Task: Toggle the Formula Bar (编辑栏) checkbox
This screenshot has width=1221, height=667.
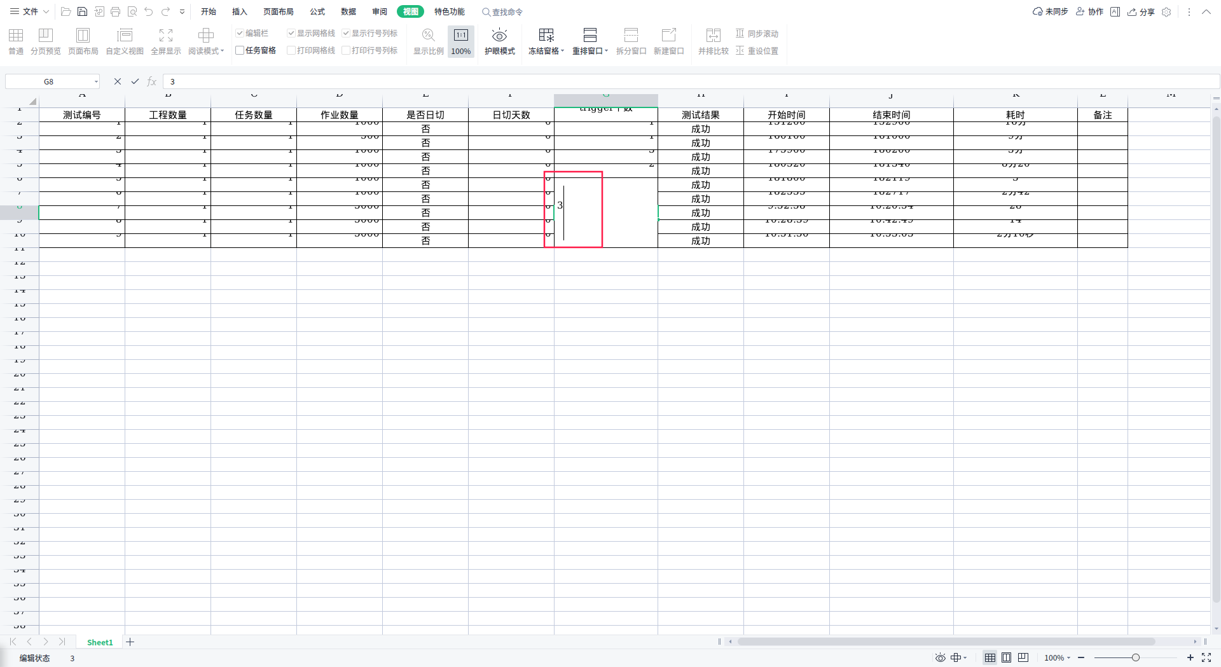Action: pyautogui.click(x=252, y=33)
